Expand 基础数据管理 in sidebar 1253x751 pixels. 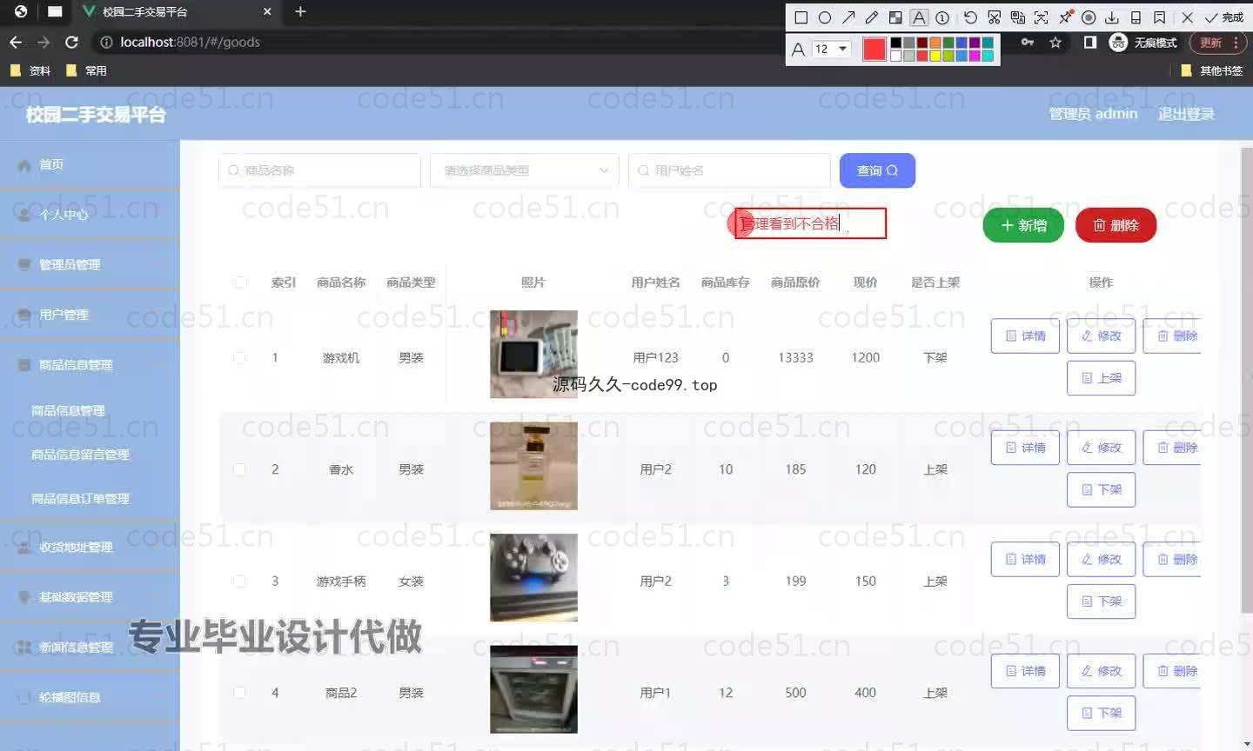pos(90,597)
